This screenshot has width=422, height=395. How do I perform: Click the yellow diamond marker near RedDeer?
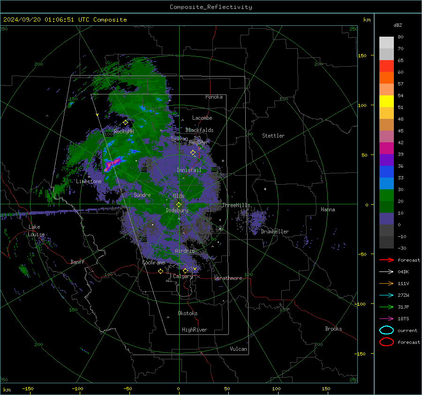click(193, 153)
